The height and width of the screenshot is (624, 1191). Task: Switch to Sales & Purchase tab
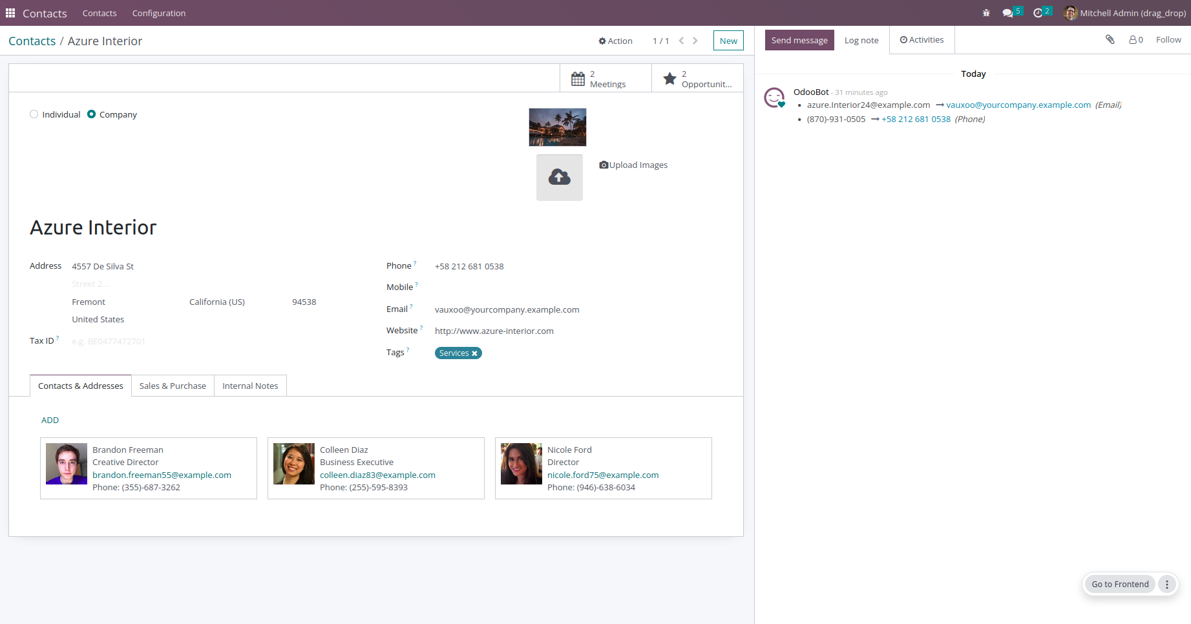173,386
